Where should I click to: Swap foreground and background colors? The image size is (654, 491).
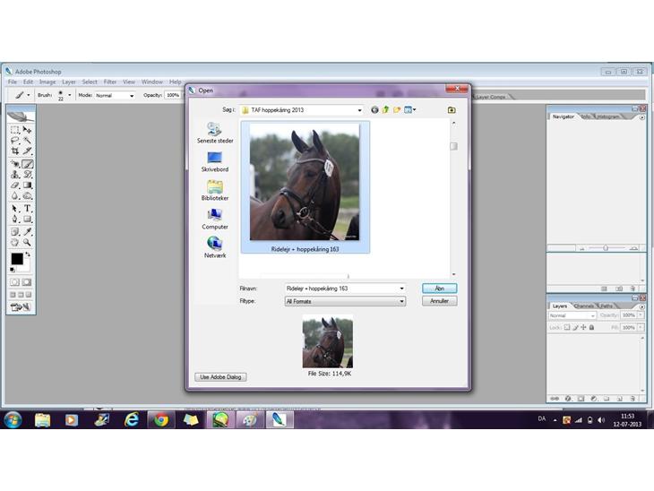click(28, 254)
